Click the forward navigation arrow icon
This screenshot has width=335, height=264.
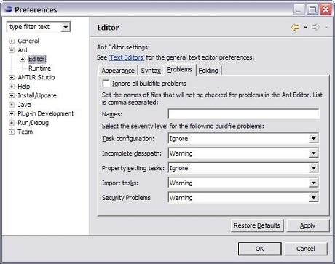click(315, 28)
